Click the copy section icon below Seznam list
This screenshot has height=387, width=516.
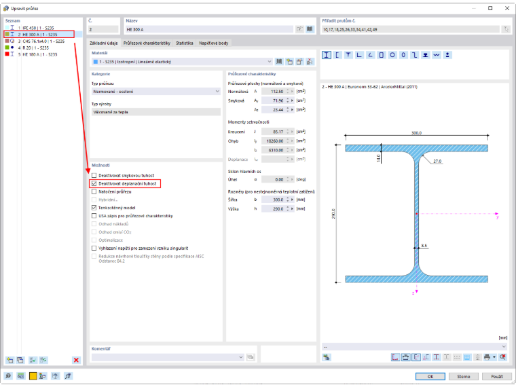[x=20, y=360]
